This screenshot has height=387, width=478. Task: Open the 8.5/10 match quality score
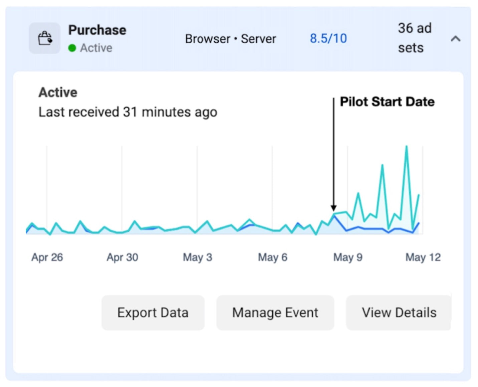coord(328,38)
